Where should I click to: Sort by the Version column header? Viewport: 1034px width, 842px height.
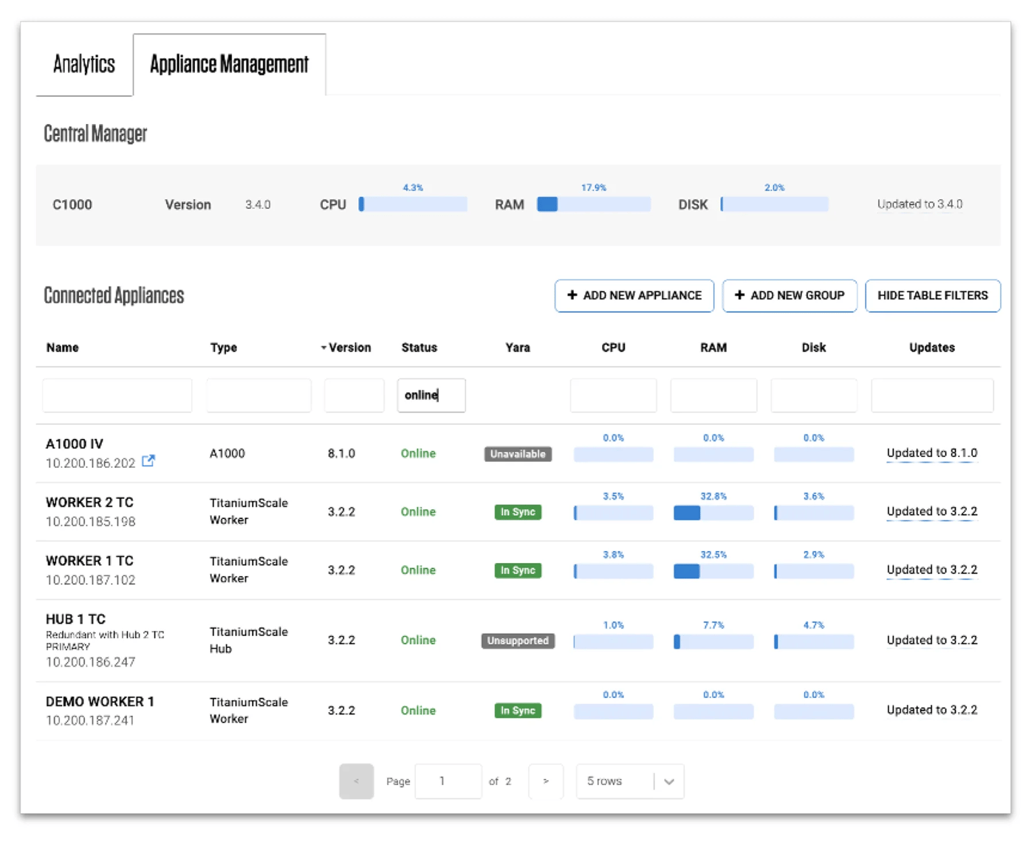349,348
